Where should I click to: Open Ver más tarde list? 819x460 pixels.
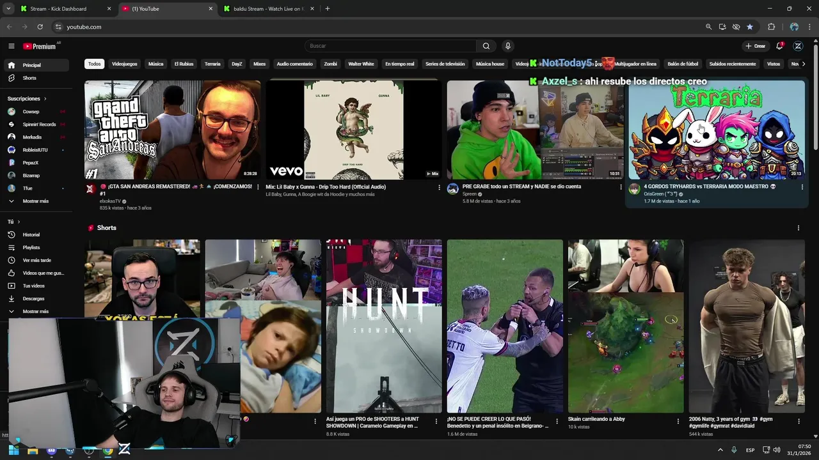click(36, 260)
